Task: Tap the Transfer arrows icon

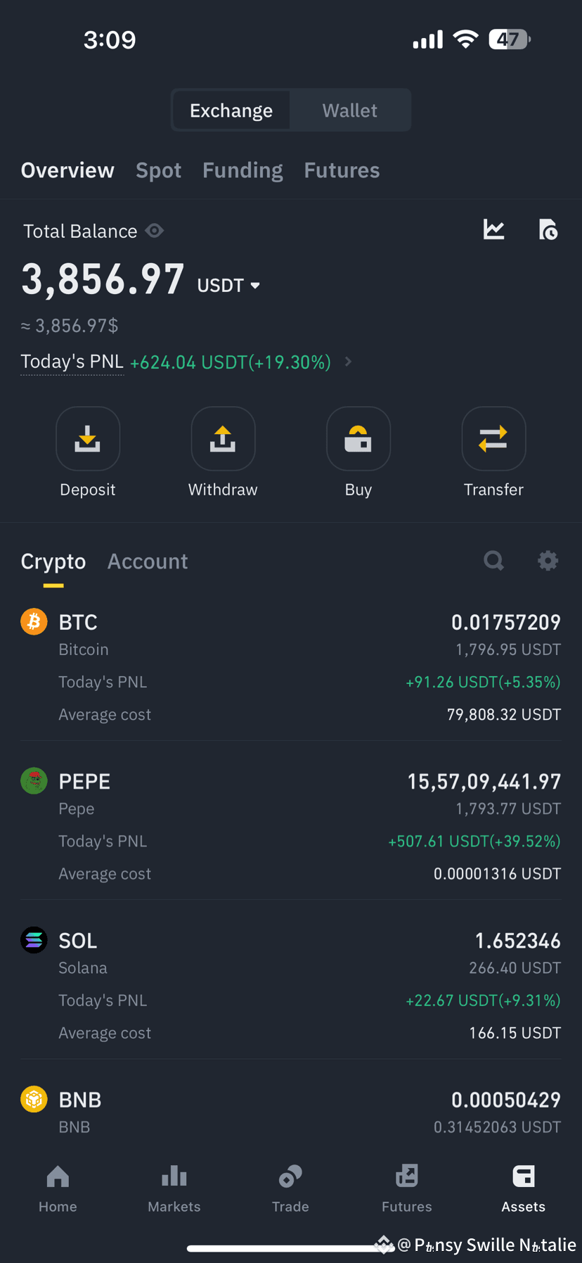Action: click(493, 438)
